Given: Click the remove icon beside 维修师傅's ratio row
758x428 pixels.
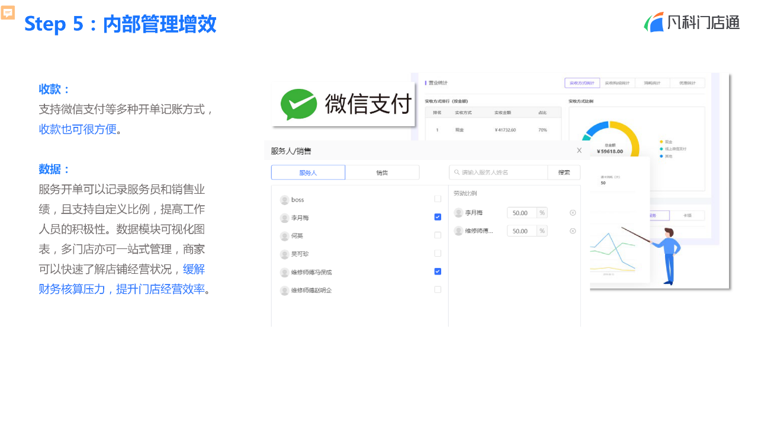Looking at the screenshot, I should coord(573,231).
